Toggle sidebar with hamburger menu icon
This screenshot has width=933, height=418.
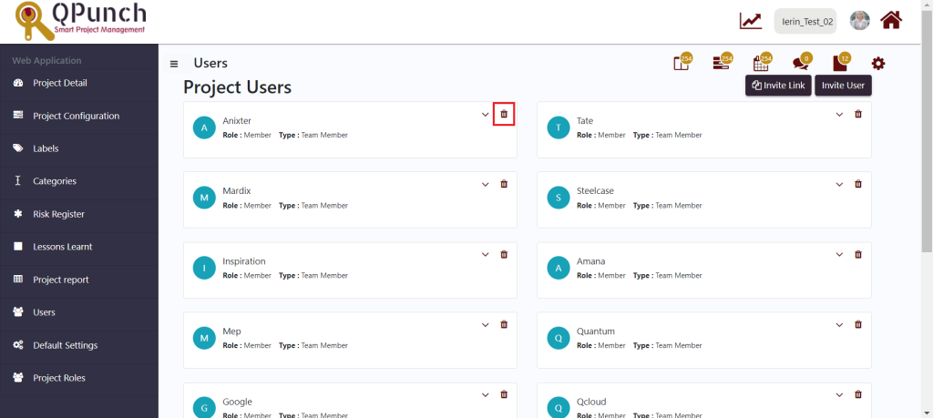[174, 64]
